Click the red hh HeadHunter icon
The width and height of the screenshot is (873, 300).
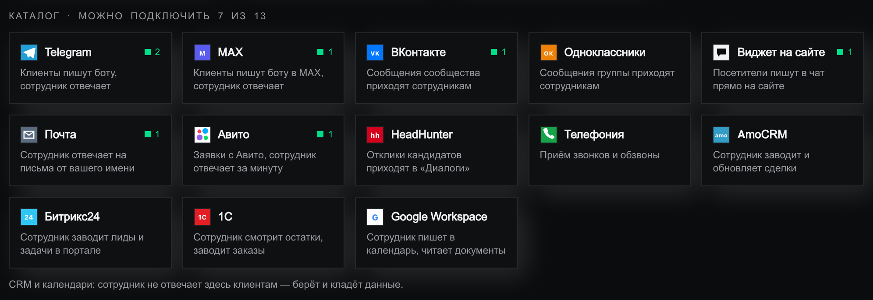(375, 135)
